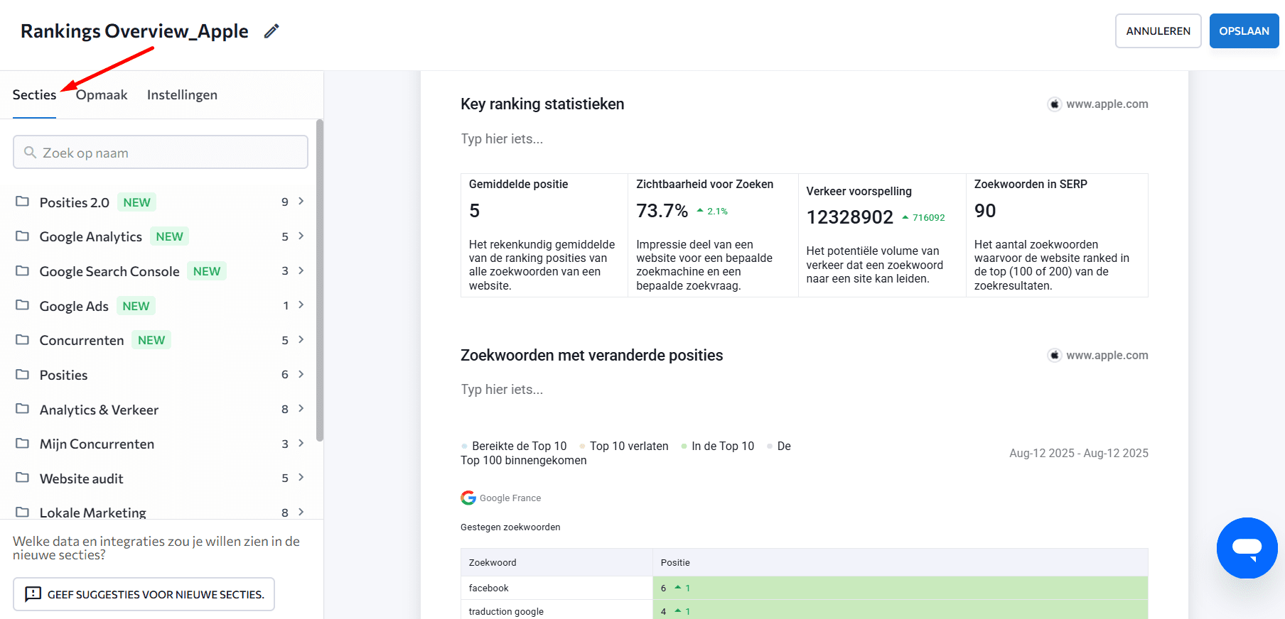Click the sections list scrollbar
This screenshot has height=619, width=1285.
[320, 280]
